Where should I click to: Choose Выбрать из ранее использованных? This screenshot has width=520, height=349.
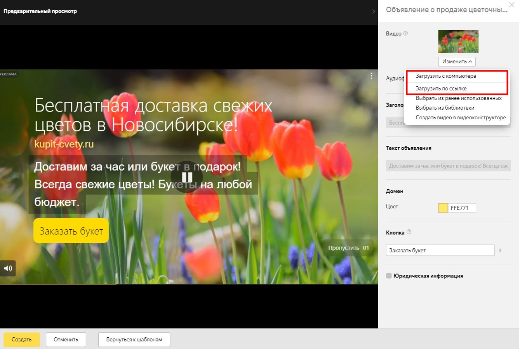459,98
